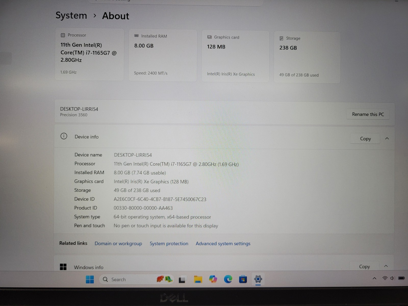Image resolution: width=408 pixels, height=306 pixels.
Task: Click the Product ID value 00330-80000-00000-AA463
Action: click(x=143, y=208)
